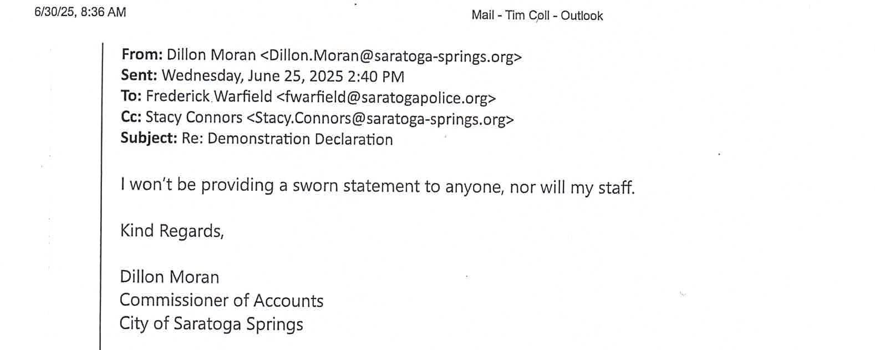875x350 pixels.
Task: Select the sender name Dillon Moran in the From line
Action: [x=211, y=55]
